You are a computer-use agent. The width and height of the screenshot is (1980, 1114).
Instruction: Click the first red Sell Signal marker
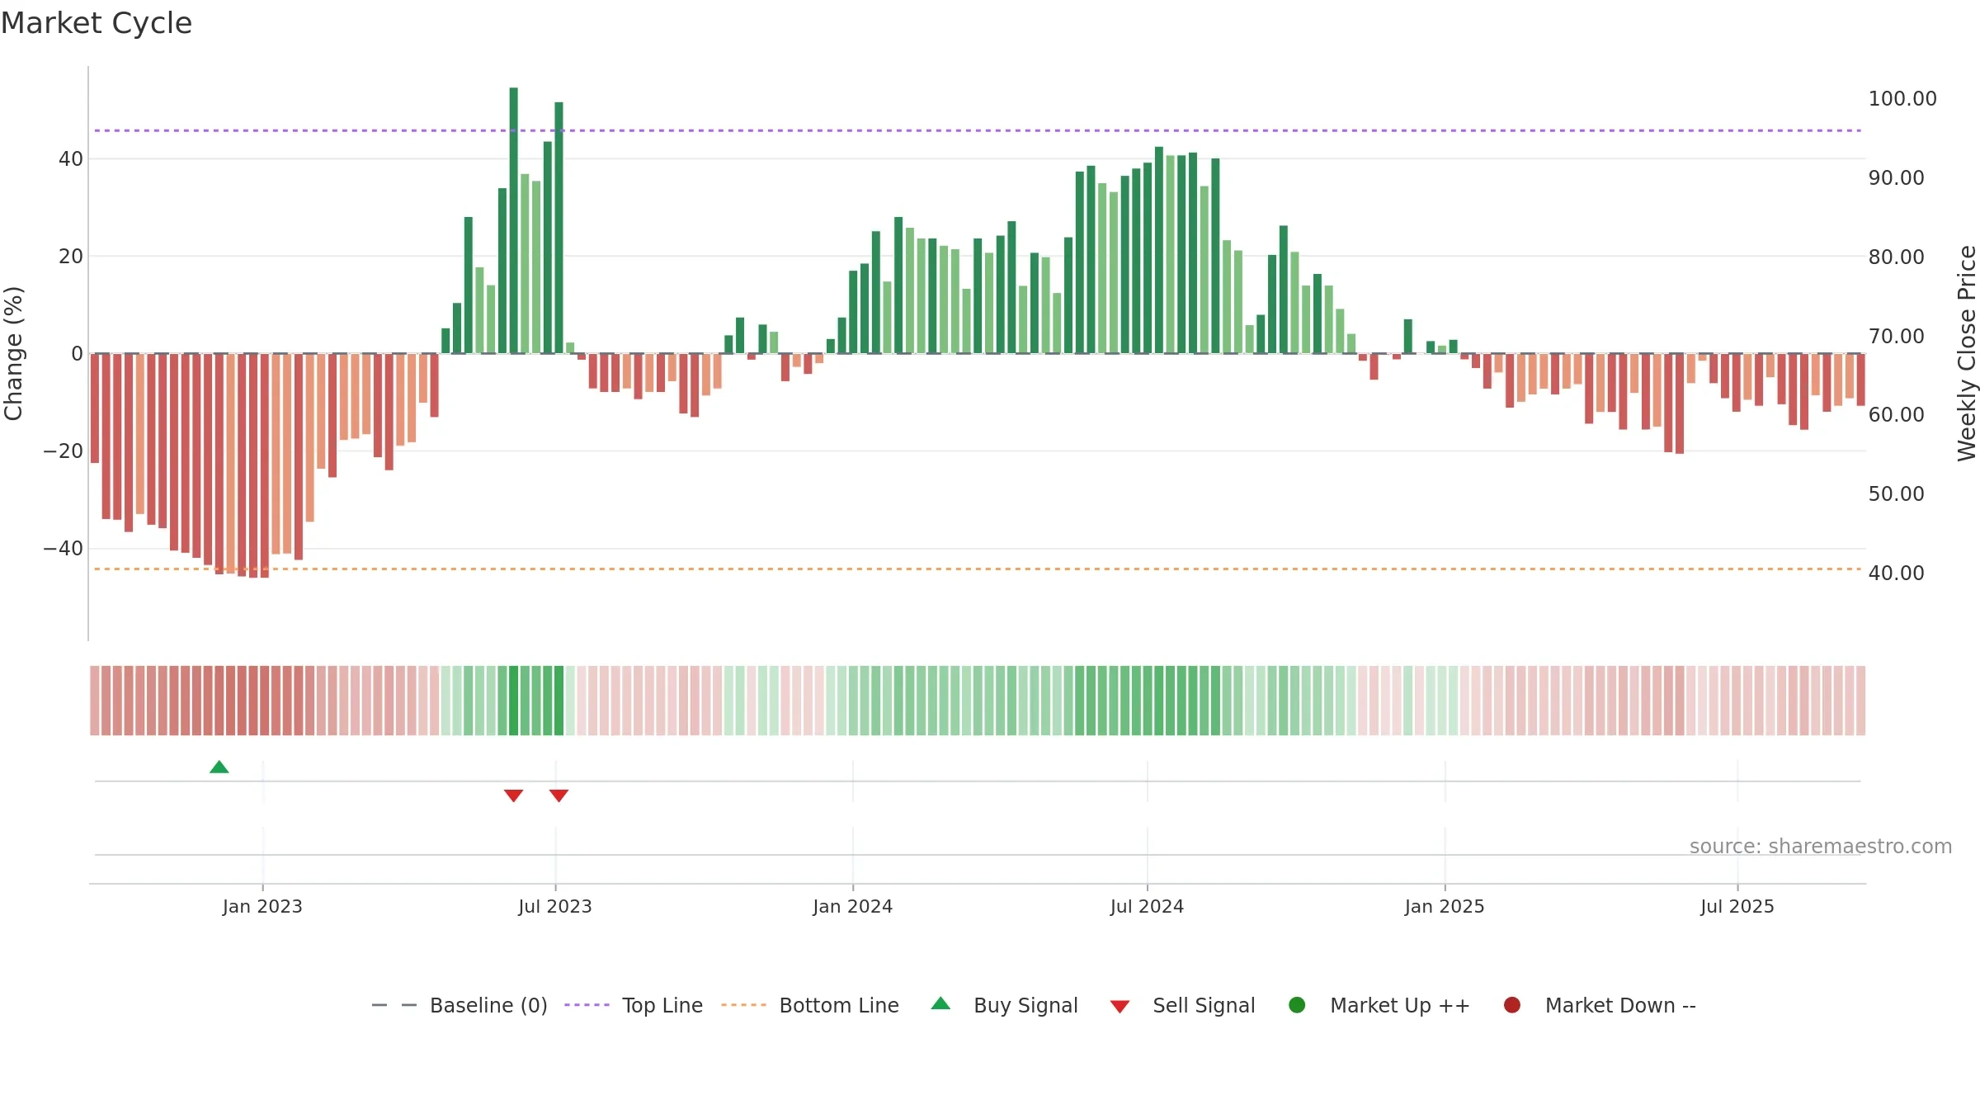click(x=513, y=795)
